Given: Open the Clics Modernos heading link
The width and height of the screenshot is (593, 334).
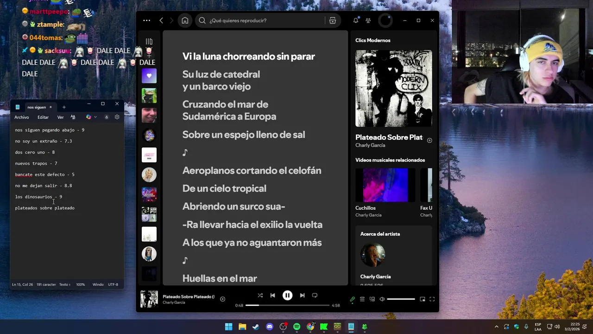Looking at the screenshot, I should click(x=373, y=40).
